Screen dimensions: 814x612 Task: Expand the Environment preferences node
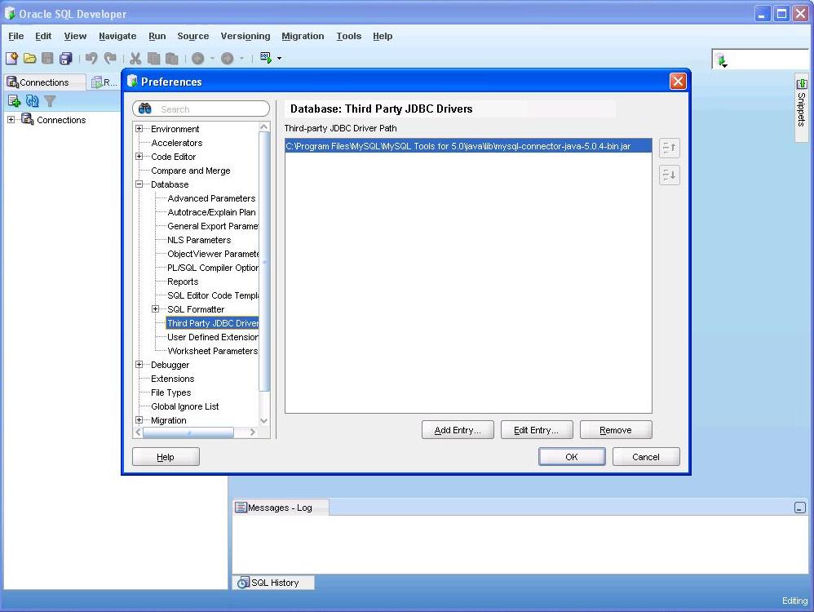pyautogui.click(x=139, y=128)
